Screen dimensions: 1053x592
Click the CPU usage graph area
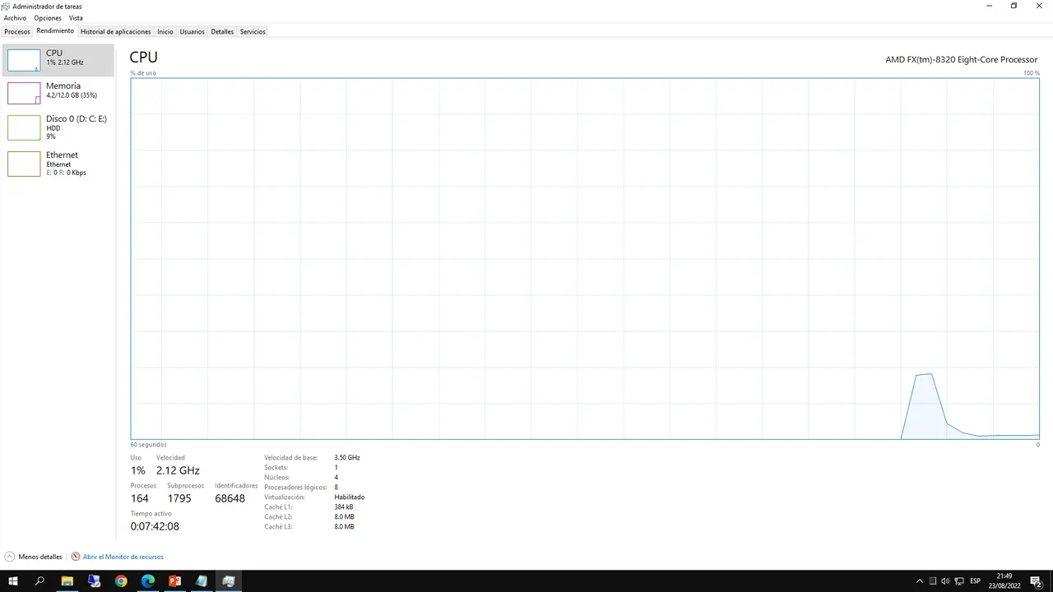(x=585, y=258)
